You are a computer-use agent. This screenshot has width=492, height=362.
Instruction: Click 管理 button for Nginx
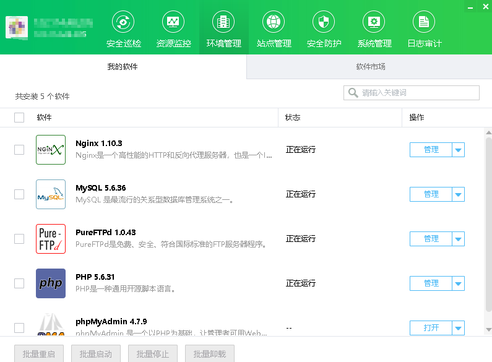pos(431,150)
